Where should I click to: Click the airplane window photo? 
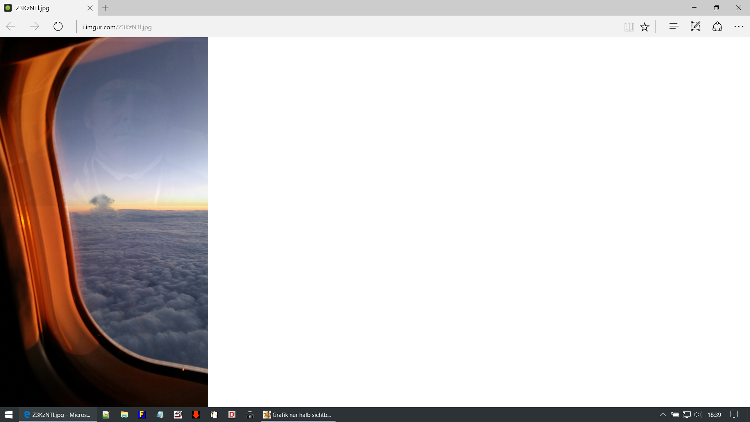[x=104, y=222]
